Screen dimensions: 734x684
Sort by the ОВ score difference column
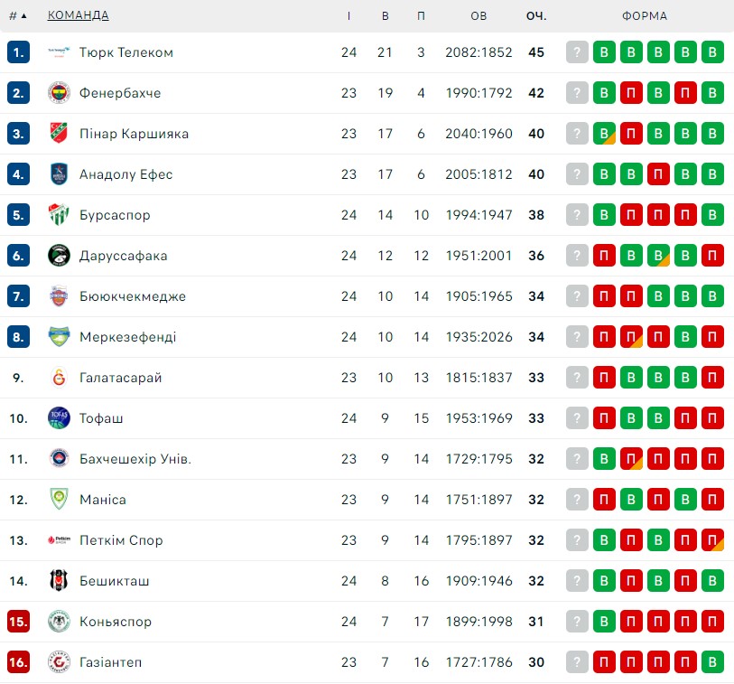click(478, 16)
